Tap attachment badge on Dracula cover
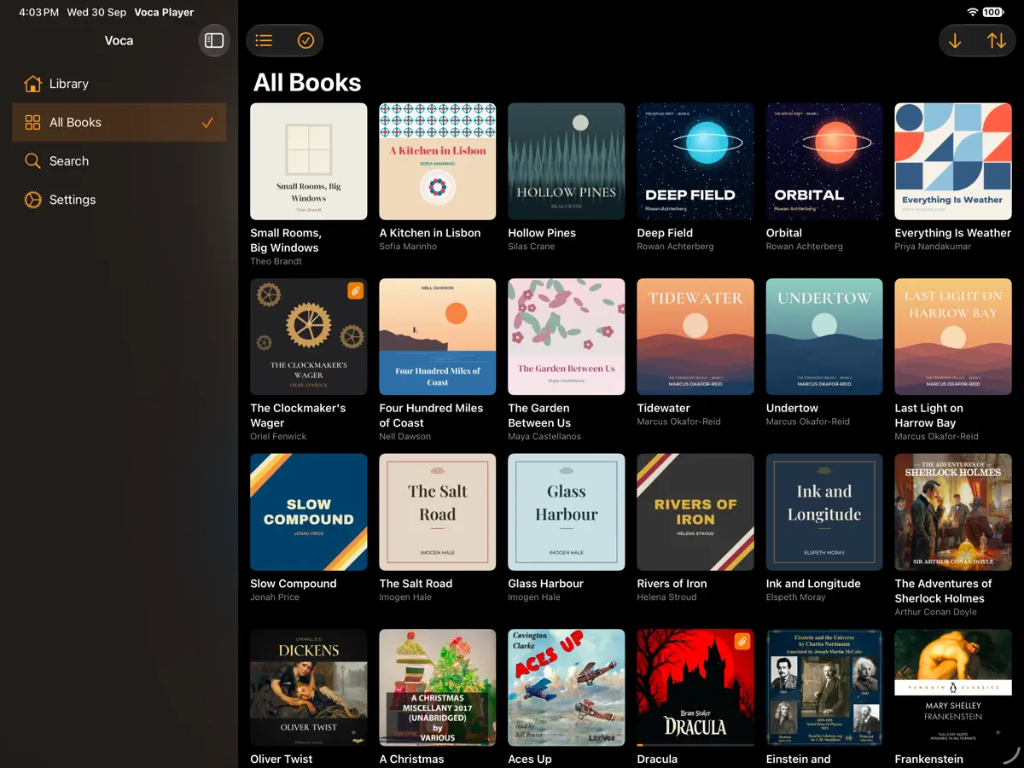The height and width of the screenshot is (768, 1024). [x=742, y=642]
